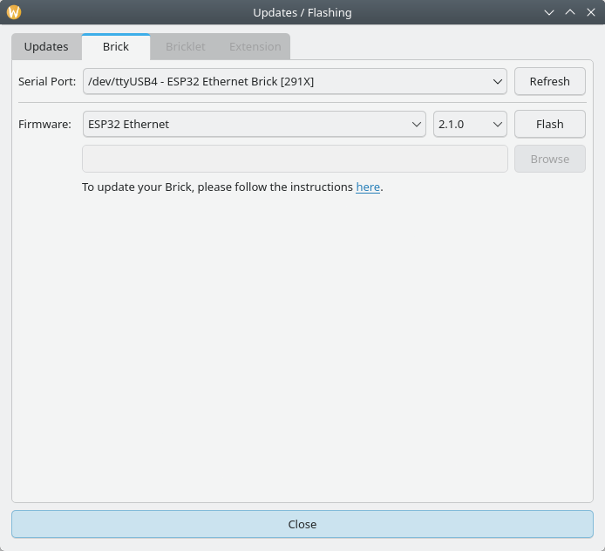Go to the Extension tab
Screen dimensions: 605x551
coord(255,47)
